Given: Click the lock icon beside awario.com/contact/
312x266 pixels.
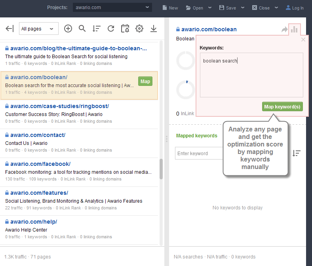Looking at the screenshot, I should click(x=7, y=135).
